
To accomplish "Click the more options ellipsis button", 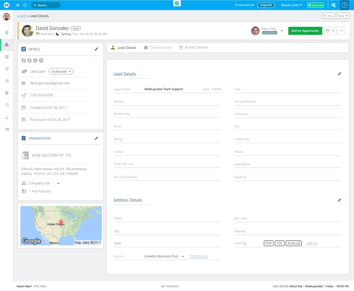I will (341, 31).
